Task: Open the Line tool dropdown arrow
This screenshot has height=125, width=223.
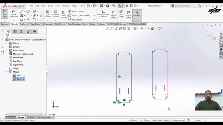Action: pos(24,11)
